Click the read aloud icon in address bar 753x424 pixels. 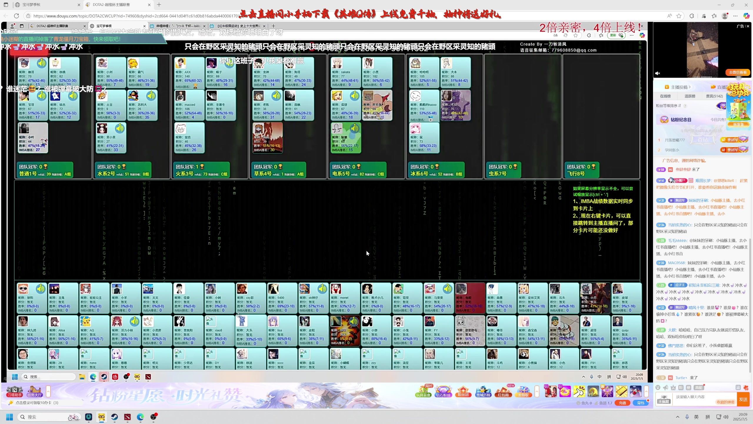coord(669,16)
